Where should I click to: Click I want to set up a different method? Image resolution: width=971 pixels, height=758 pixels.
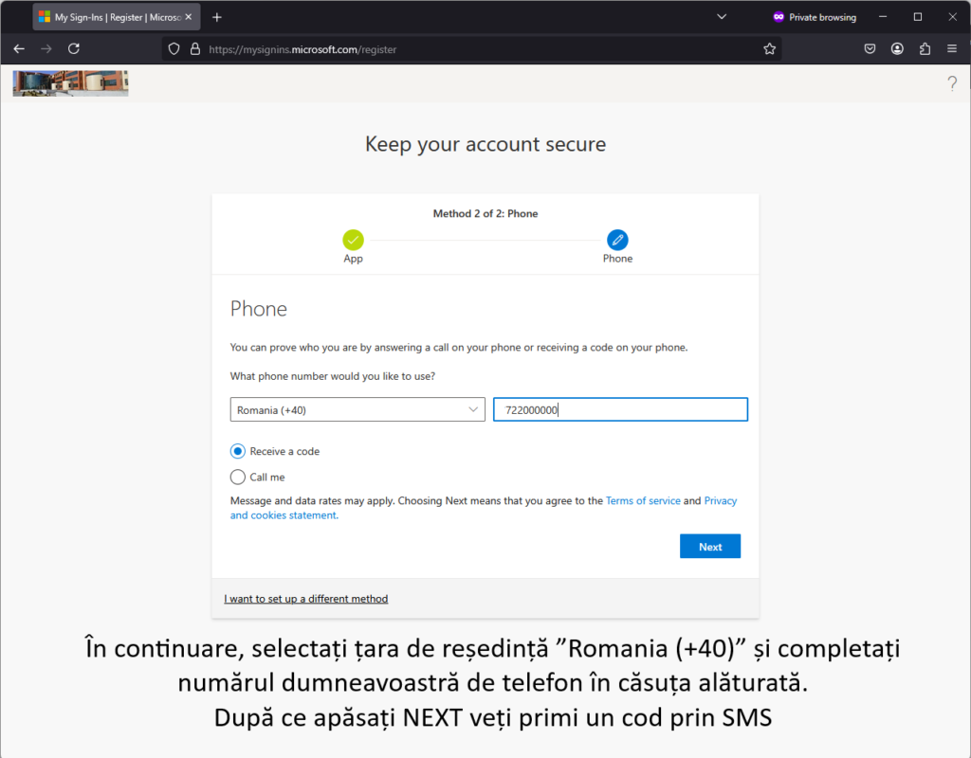[306, 599]
